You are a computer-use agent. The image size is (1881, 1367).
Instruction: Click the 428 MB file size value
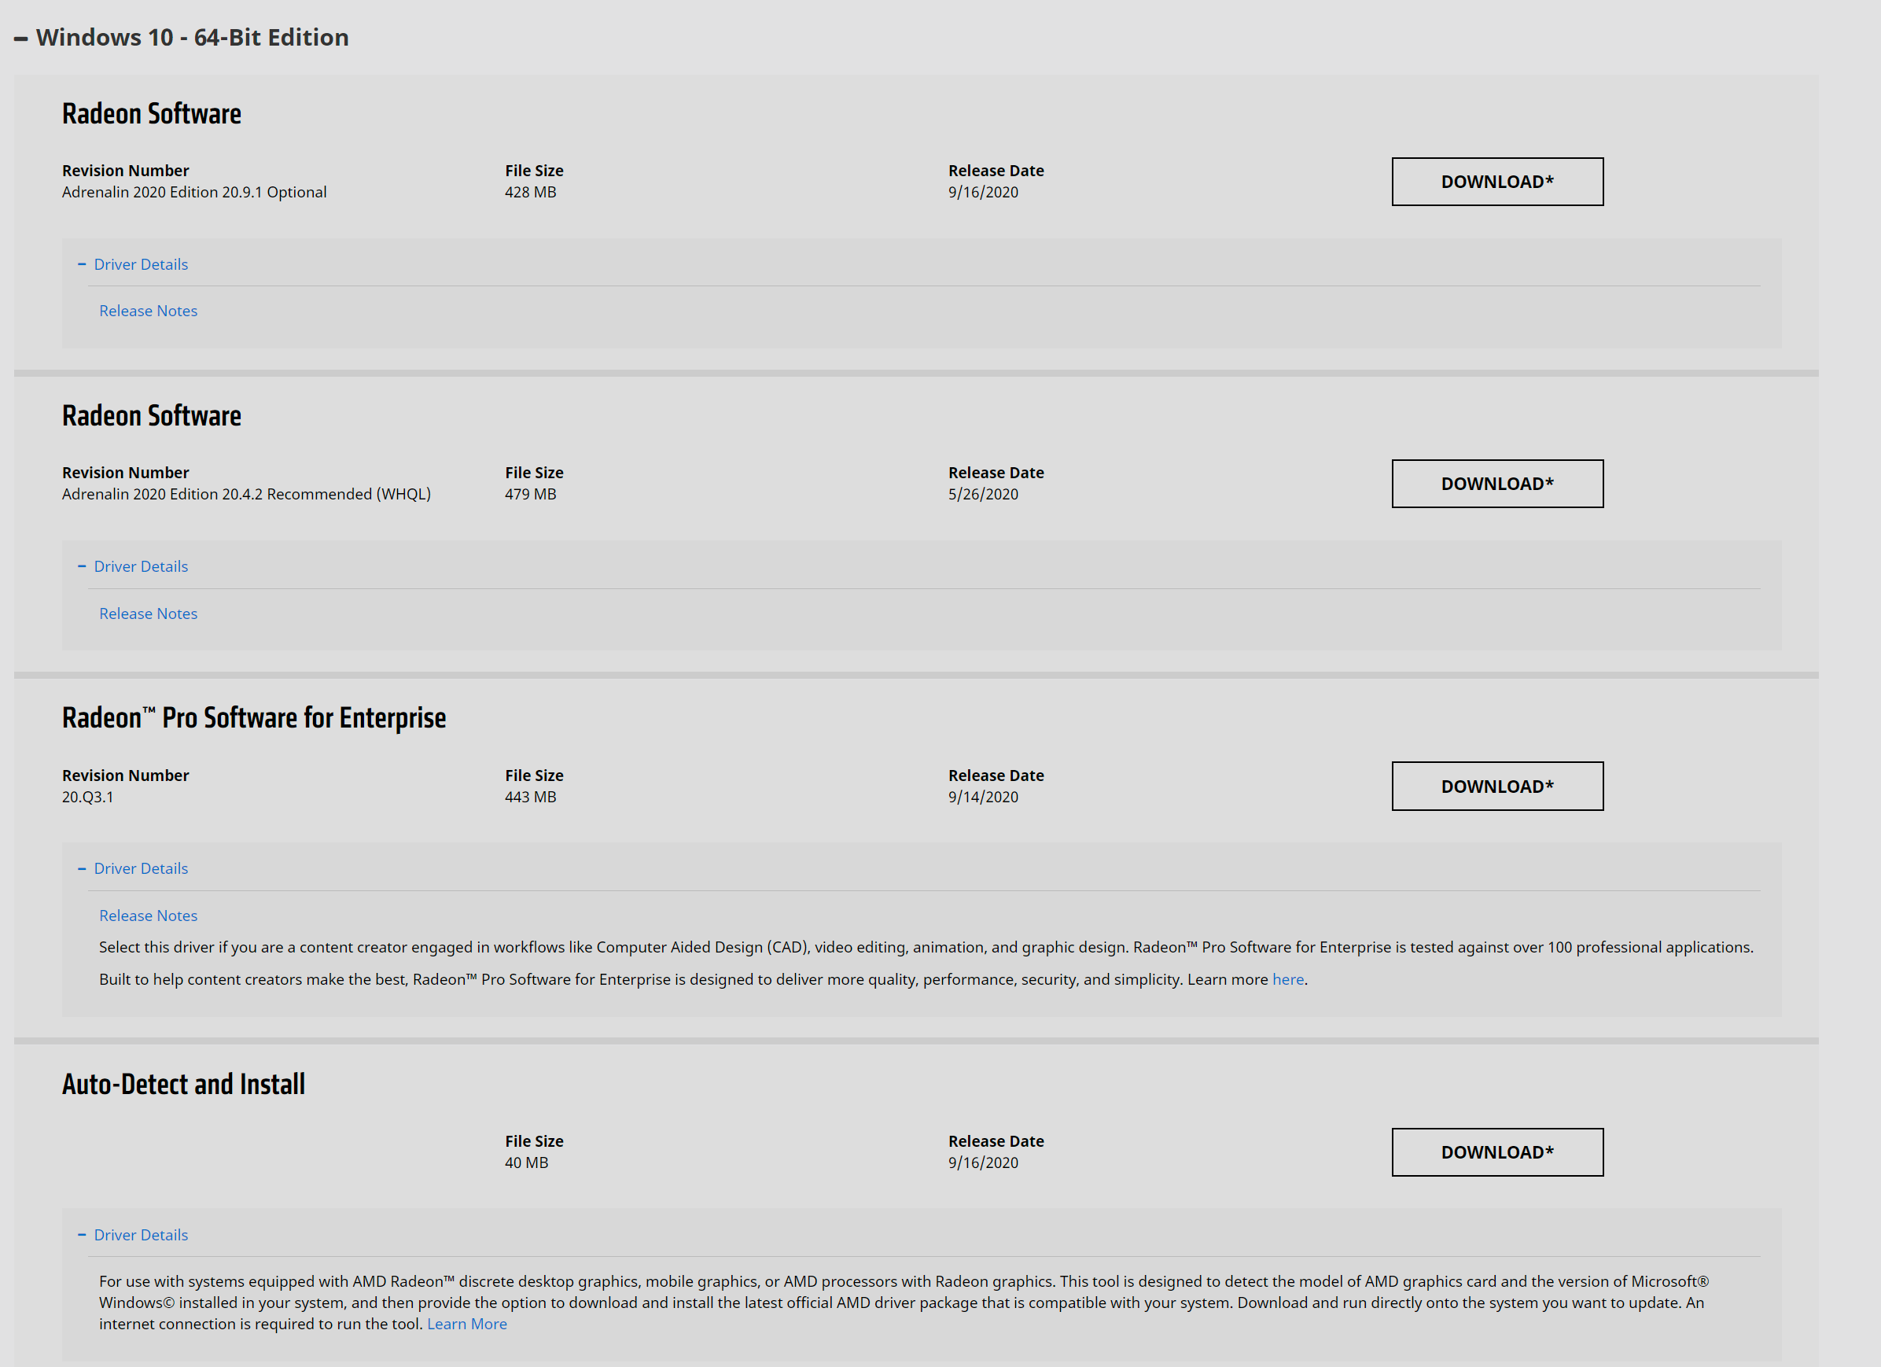(x=531, y=193)
